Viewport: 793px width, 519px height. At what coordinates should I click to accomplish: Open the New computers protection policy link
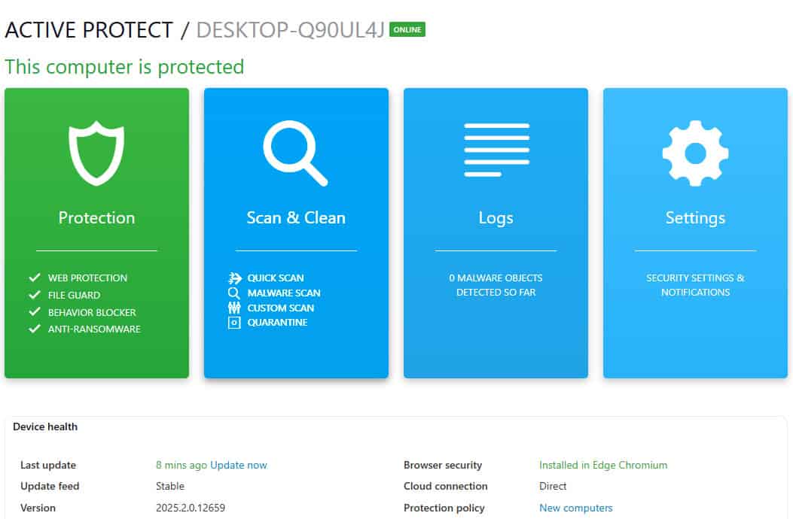click(x=576, y=508)
